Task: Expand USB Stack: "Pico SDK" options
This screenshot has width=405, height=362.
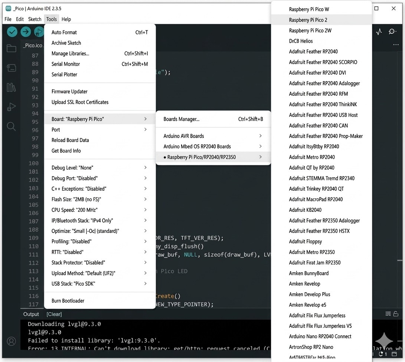Action: pyautogui.click(x=100, y=284)
